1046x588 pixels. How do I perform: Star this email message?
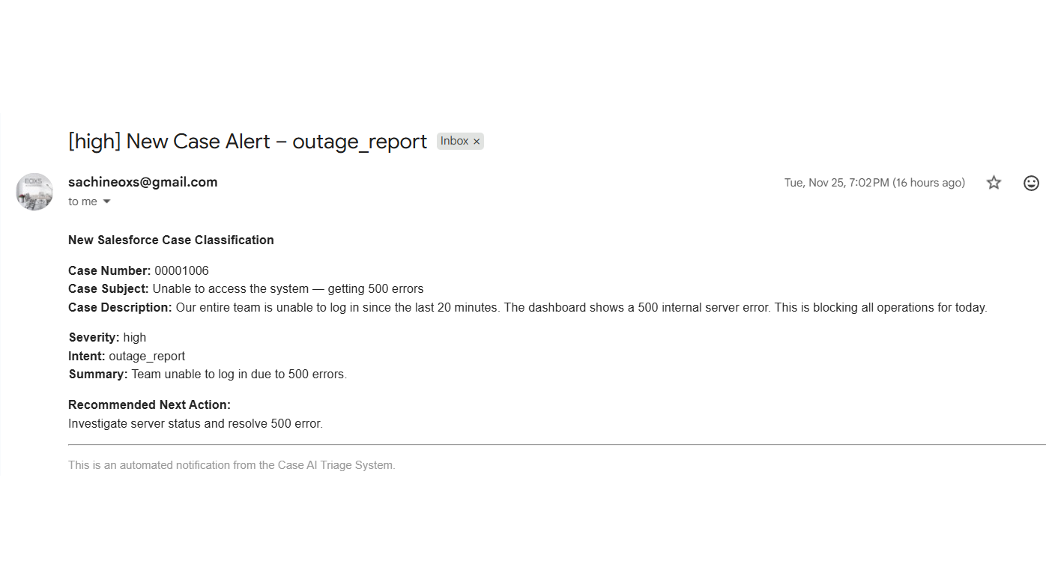coord(994,183)
